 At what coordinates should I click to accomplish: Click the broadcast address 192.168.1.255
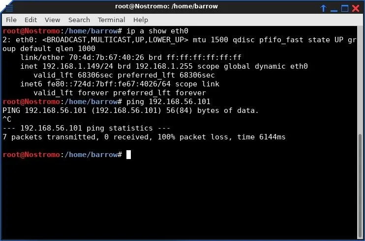coord(164,66)
